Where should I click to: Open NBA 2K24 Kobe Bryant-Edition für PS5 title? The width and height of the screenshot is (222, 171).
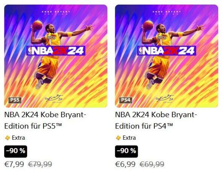click(45, 120)
